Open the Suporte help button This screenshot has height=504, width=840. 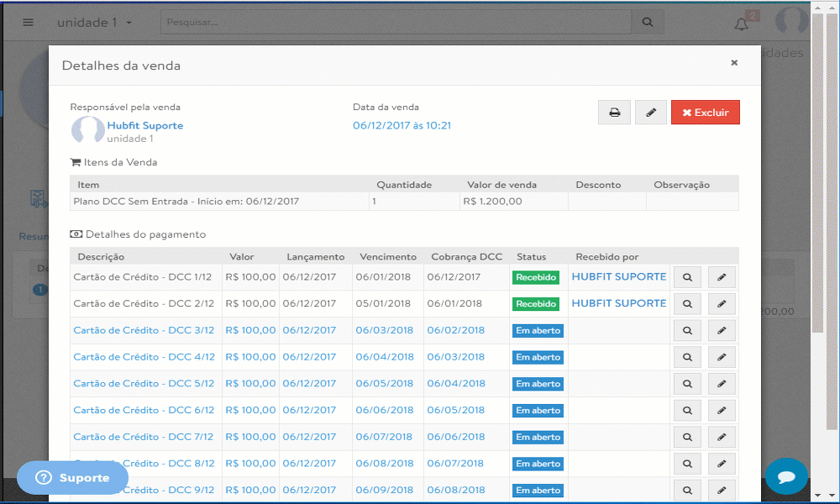pos(72,478)
